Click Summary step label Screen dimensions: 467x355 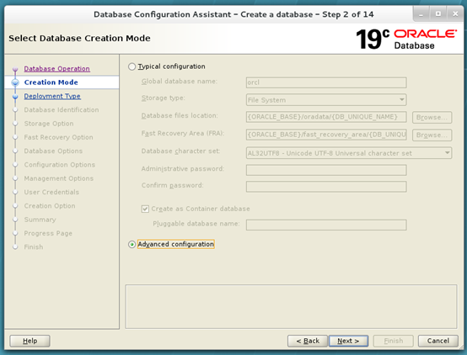(40, 220)
